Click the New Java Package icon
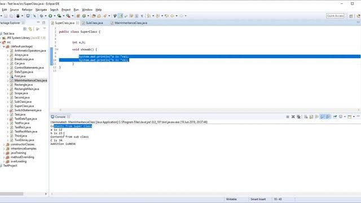 (78, 16)
